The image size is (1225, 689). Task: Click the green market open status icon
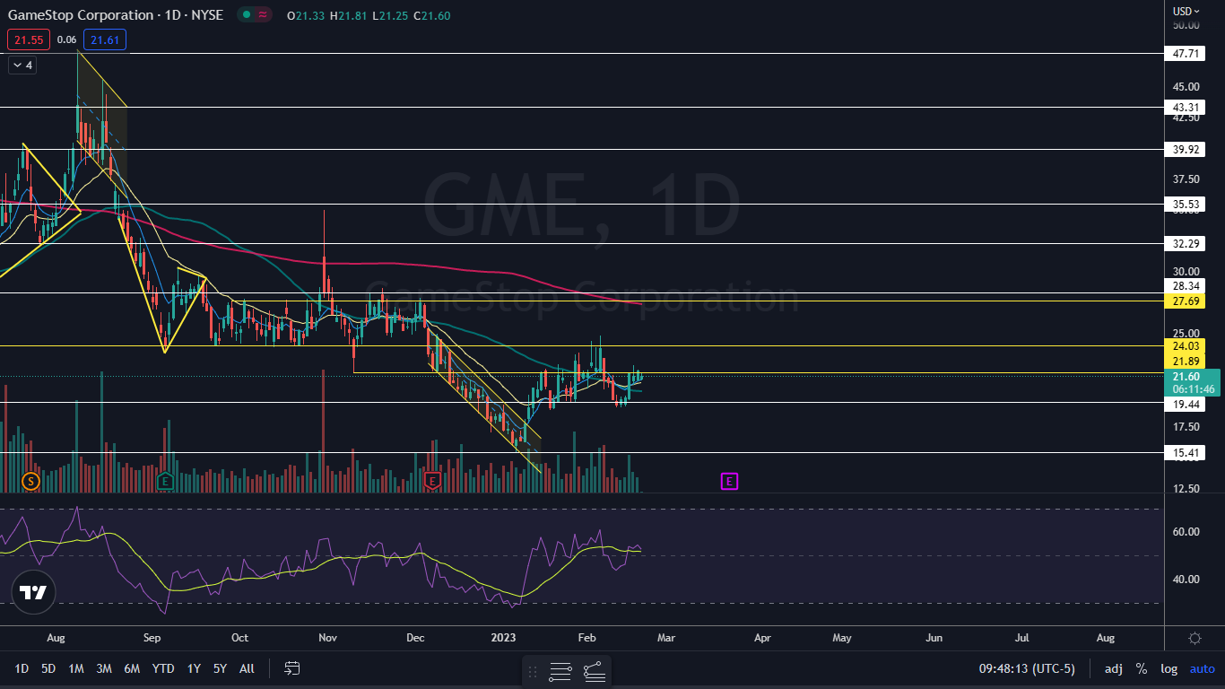(x=245, y=14)
